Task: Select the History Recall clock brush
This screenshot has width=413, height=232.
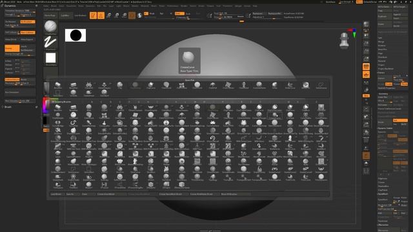Action: 212,139
